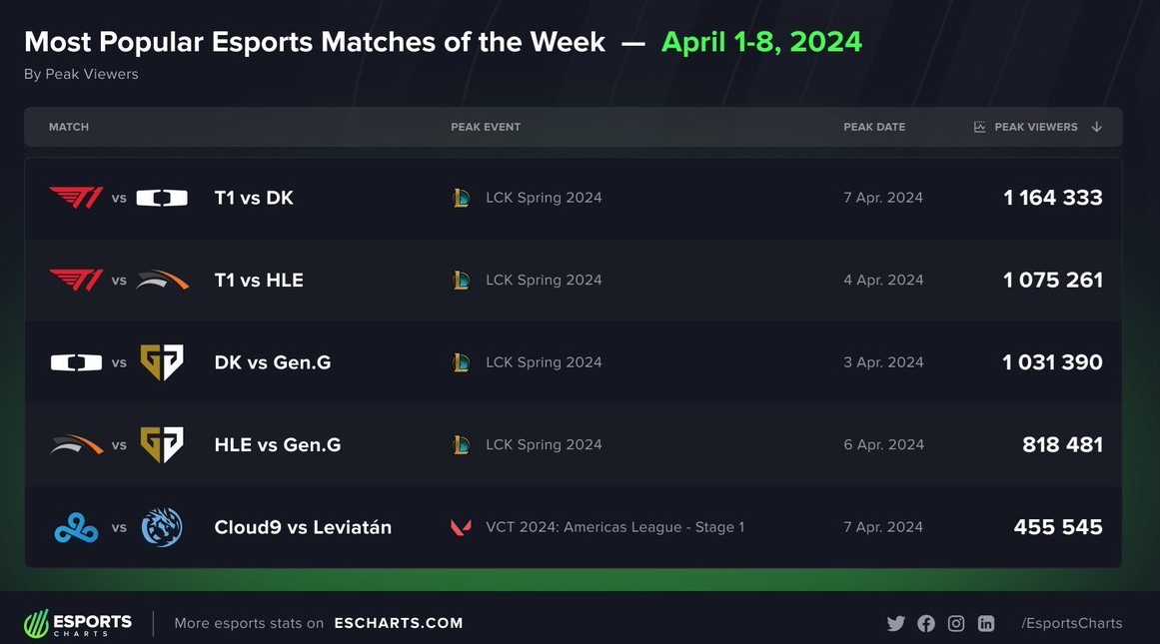The image size is (1160, 644).
Task: Click the Esports Charts logo
Action: coord(78,623)
